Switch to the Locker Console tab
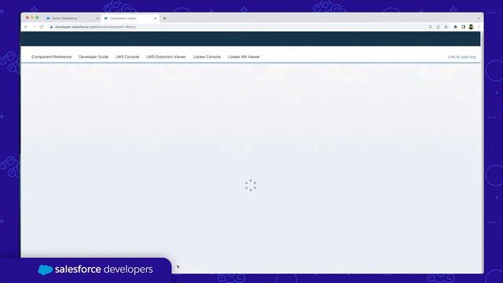The width and height of the screenshot is (503, 283). coord(207,57)
